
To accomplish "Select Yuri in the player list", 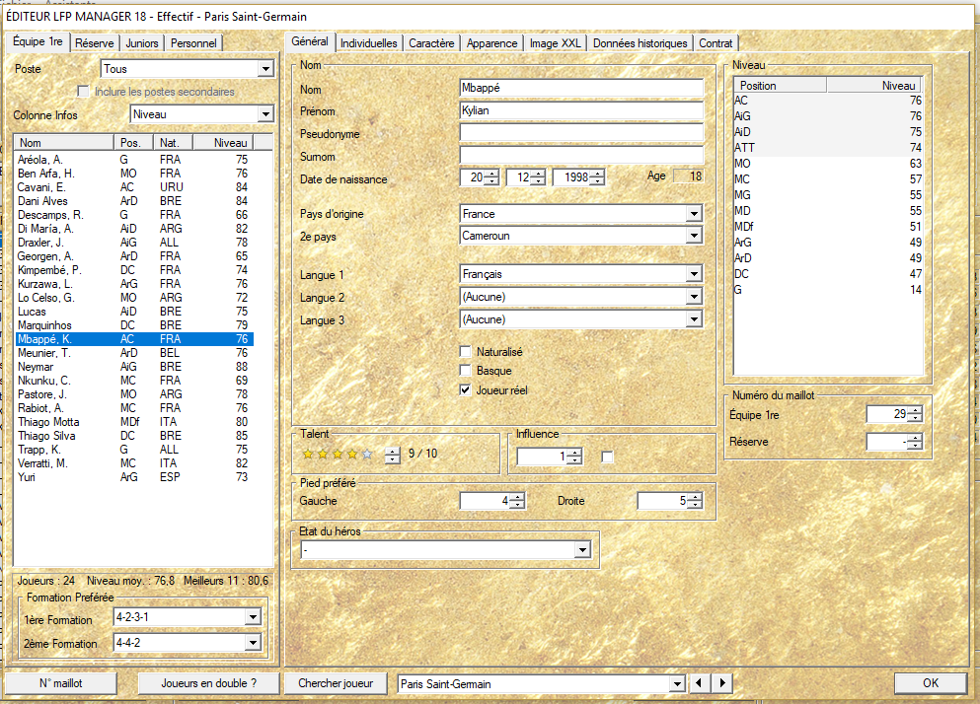I will 134,476.
